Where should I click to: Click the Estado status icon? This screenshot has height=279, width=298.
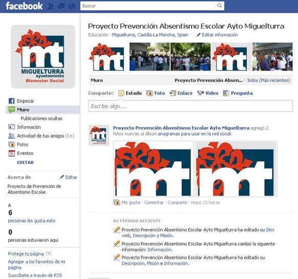click(x=121, y=93)
